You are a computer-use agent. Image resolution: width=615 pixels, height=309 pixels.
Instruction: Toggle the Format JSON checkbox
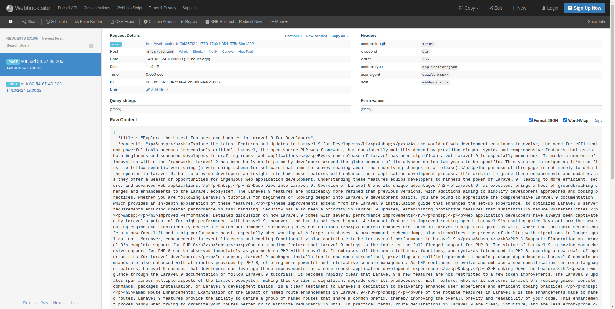pos(530,120)
